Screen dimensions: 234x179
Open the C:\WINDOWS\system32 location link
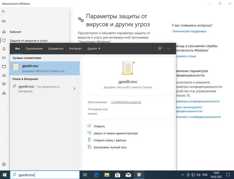(126, 102)
